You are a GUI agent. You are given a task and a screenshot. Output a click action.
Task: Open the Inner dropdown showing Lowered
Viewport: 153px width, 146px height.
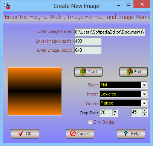[x=144, y=94]
